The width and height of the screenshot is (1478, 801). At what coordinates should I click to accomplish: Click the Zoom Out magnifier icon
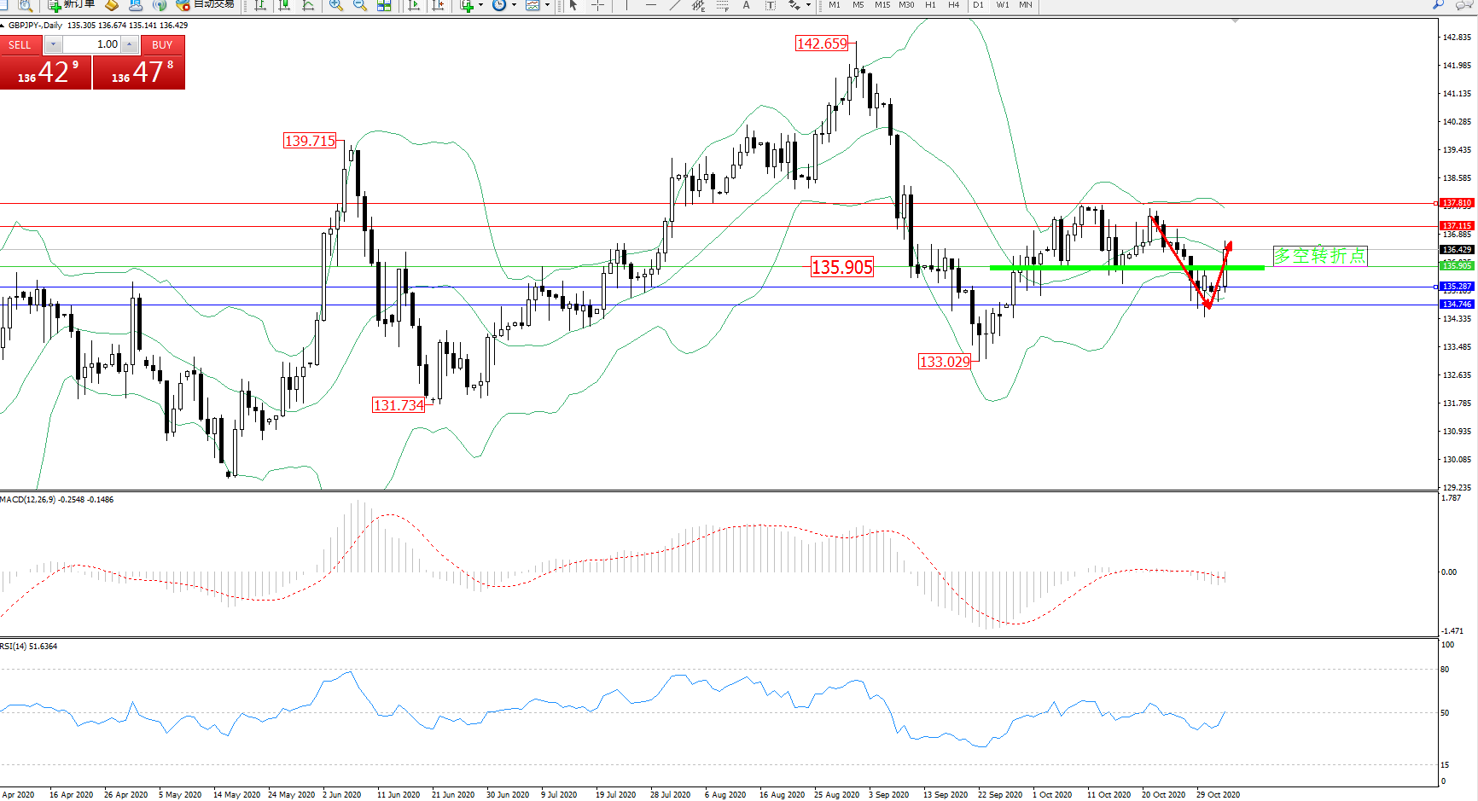pyautogui.click(x=360, y=5)
